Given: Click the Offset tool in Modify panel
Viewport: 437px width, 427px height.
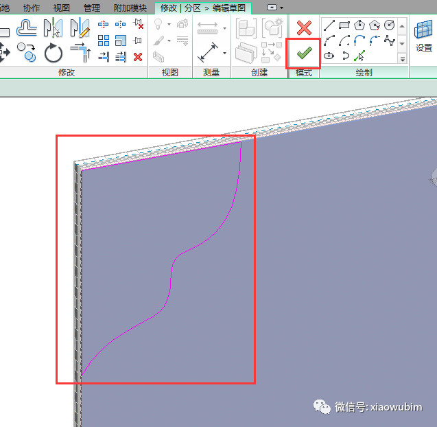Looking at the screenshot, I should (27, 27).
